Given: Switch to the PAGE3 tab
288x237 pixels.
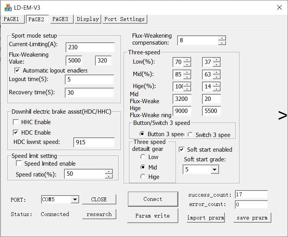Looking at the screenshot, I should tap(60, 19).
